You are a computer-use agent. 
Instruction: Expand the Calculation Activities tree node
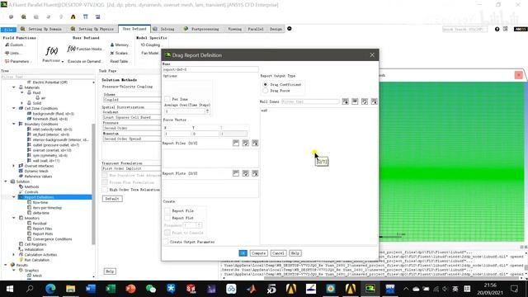coord(14,255)
